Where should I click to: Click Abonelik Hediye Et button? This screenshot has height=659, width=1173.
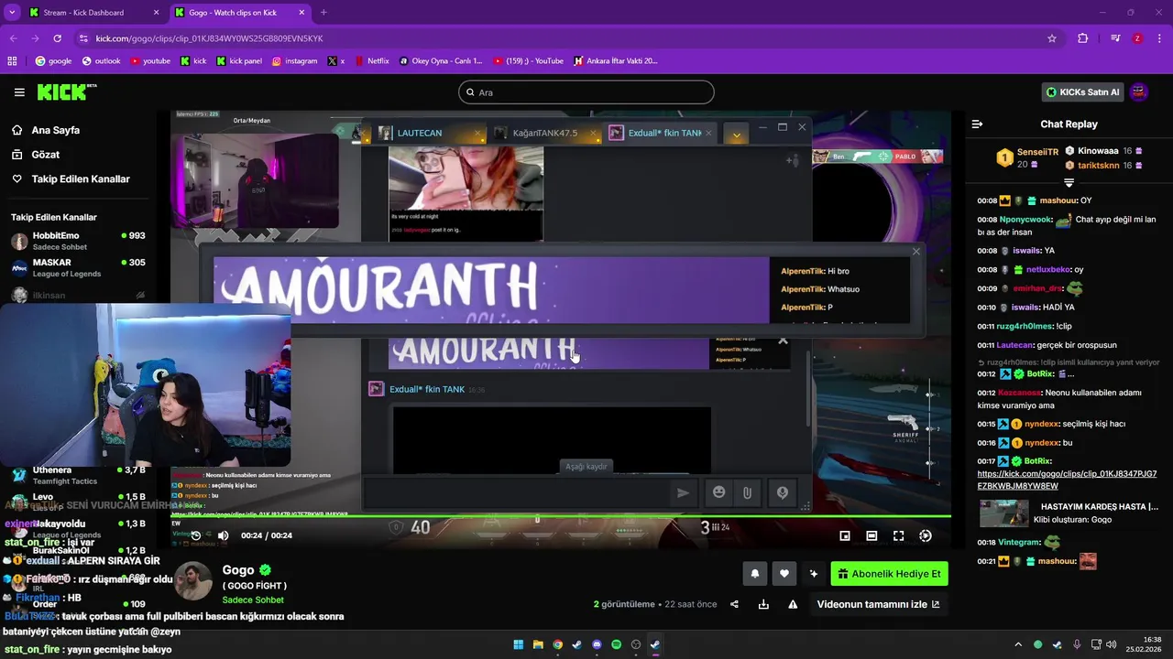[x=889, y=574]
